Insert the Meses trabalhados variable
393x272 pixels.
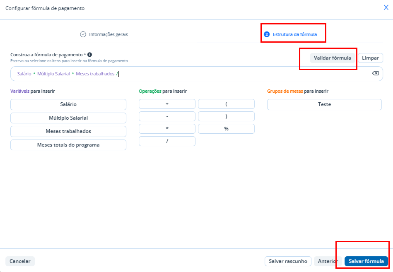pos(68,131)
